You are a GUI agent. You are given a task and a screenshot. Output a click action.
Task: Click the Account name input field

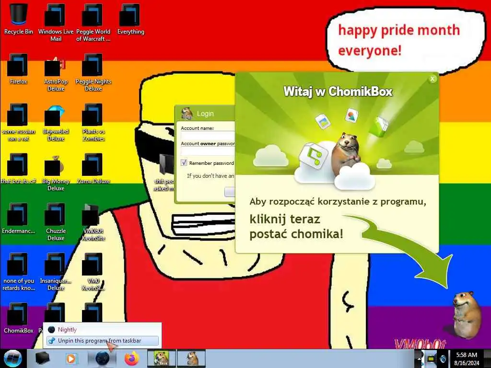click(208, 136)
